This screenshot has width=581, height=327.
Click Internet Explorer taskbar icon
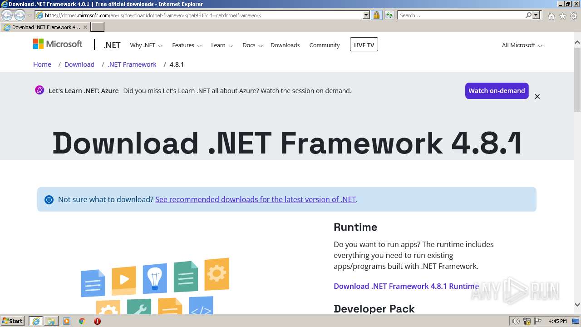(36, 321)
